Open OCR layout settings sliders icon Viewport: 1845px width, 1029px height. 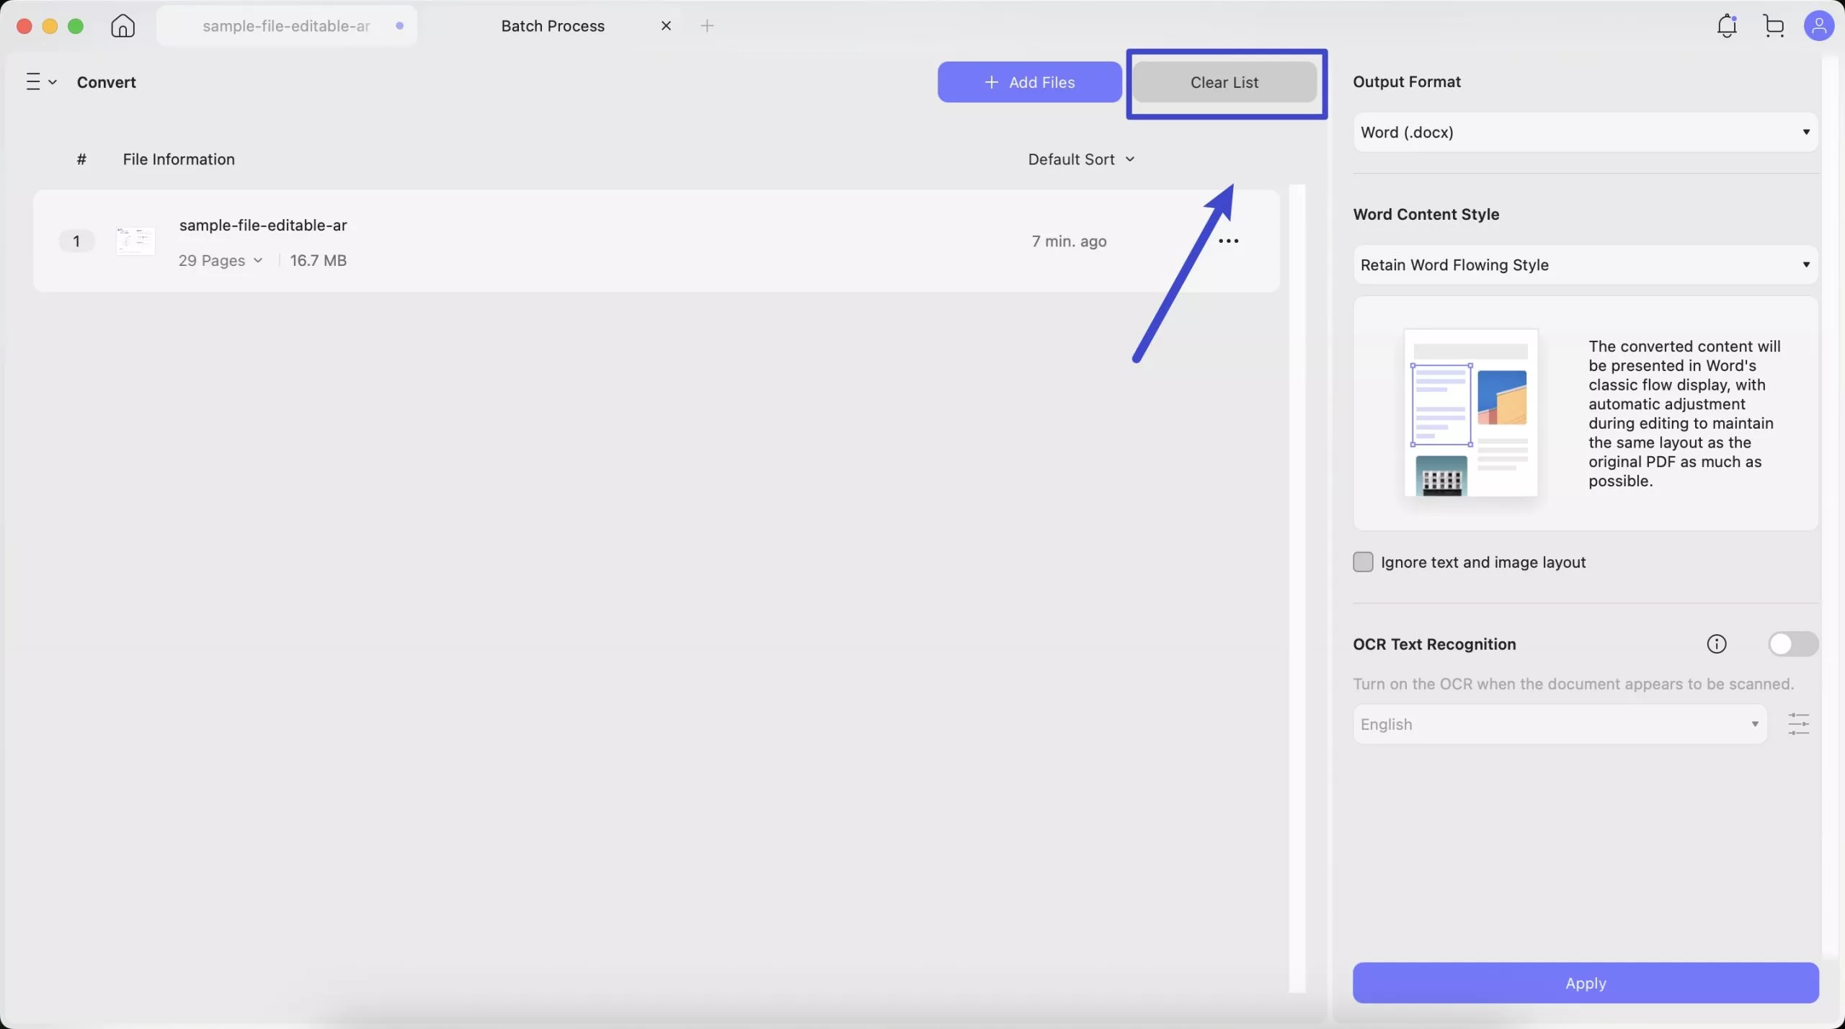tap(1799, 723)
